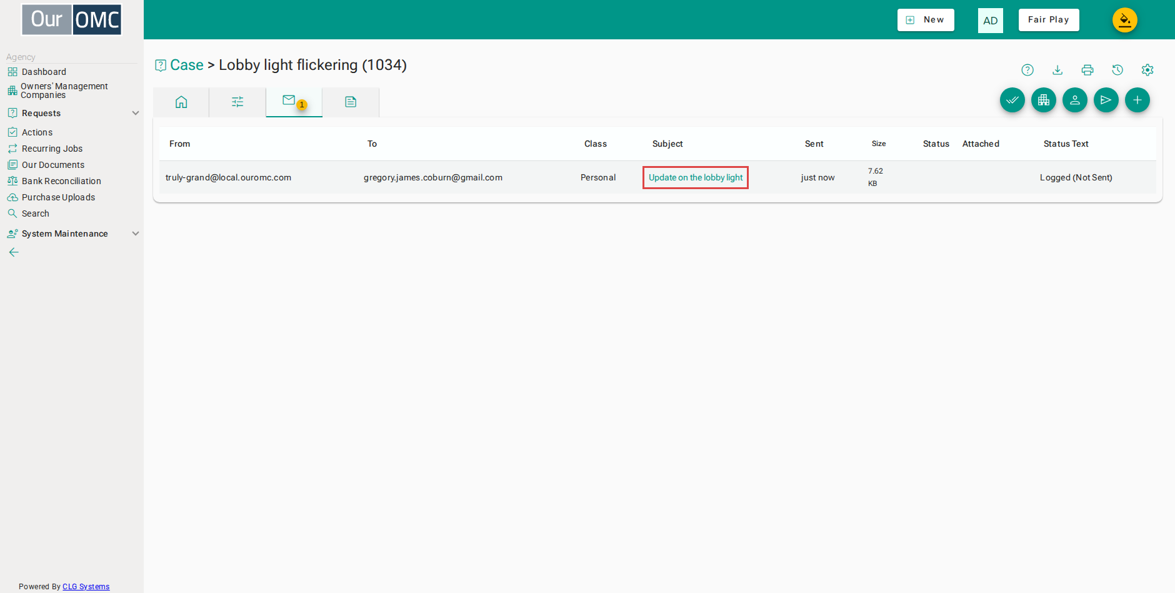Screen dimensions: 1175x593
Task: Click the help question mark icon
Action: [1027, 70]
